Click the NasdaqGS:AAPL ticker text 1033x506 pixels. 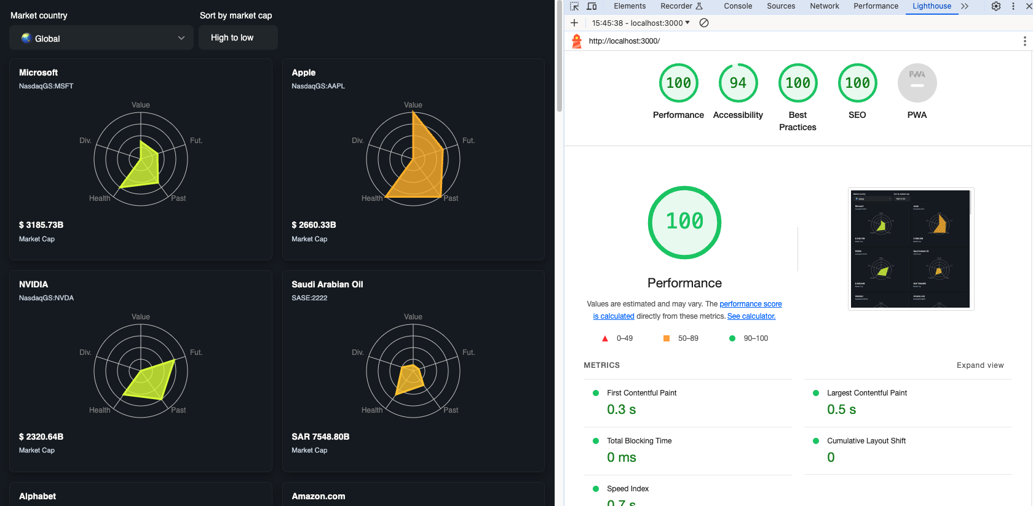click(319, 86)
